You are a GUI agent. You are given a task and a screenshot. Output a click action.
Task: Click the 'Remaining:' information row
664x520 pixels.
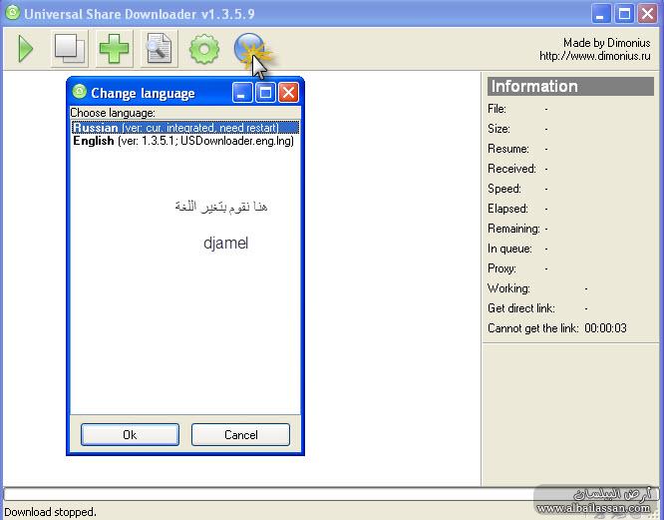pyautogui.click(x=517, y=229)
